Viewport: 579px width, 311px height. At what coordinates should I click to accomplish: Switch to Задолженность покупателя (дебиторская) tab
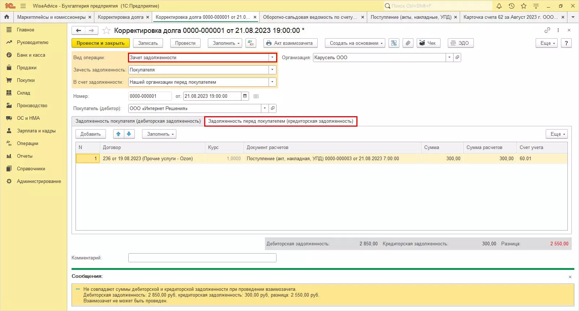click(x=138, y=121)
